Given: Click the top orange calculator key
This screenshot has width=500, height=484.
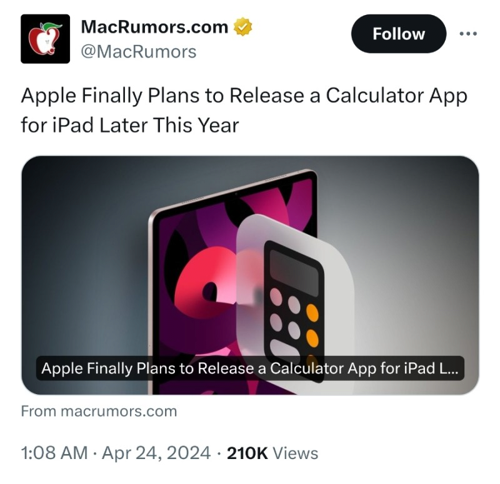Looking at the screenshot, I should pyautogui.click(x=312, y=312).
